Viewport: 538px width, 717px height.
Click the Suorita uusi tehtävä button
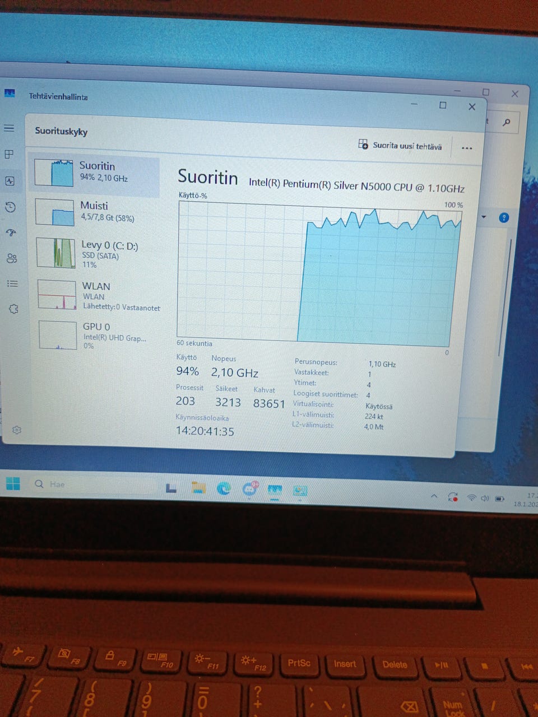coord(400,145)
